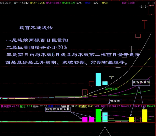
Task: Click the diamond icon in the chart header
Action: point(149,3)
